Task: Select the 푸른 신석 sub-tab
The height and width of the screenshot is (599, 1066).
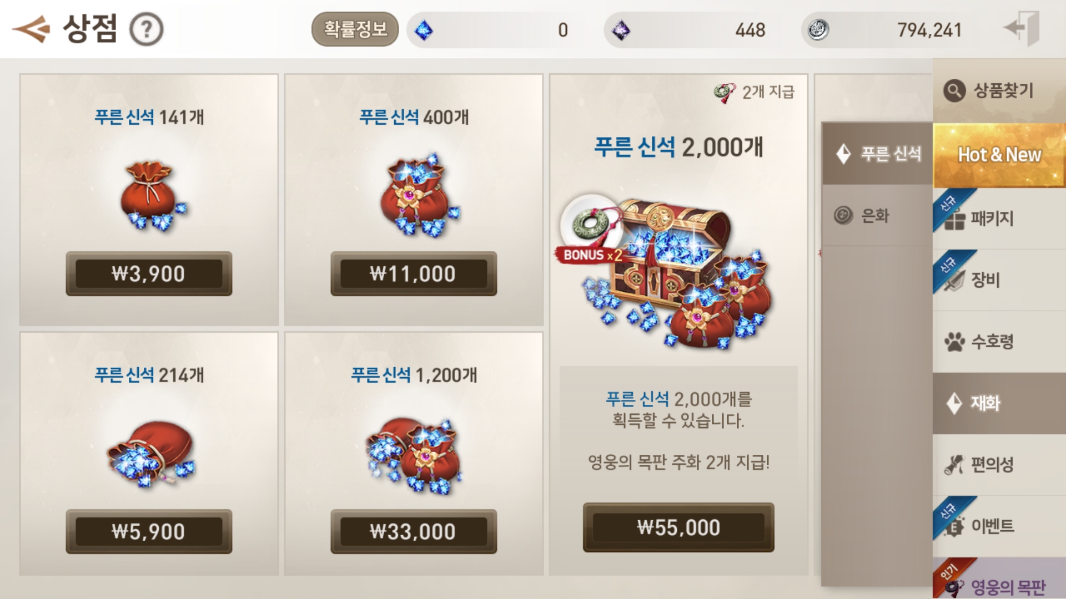Action: [877, 154]
